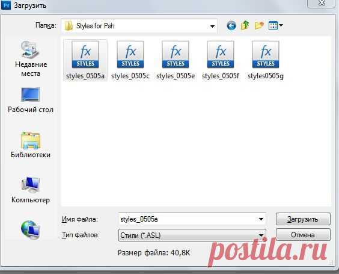Create a new folder
Screen dimensions: 339x274
(x=259, y=25)
